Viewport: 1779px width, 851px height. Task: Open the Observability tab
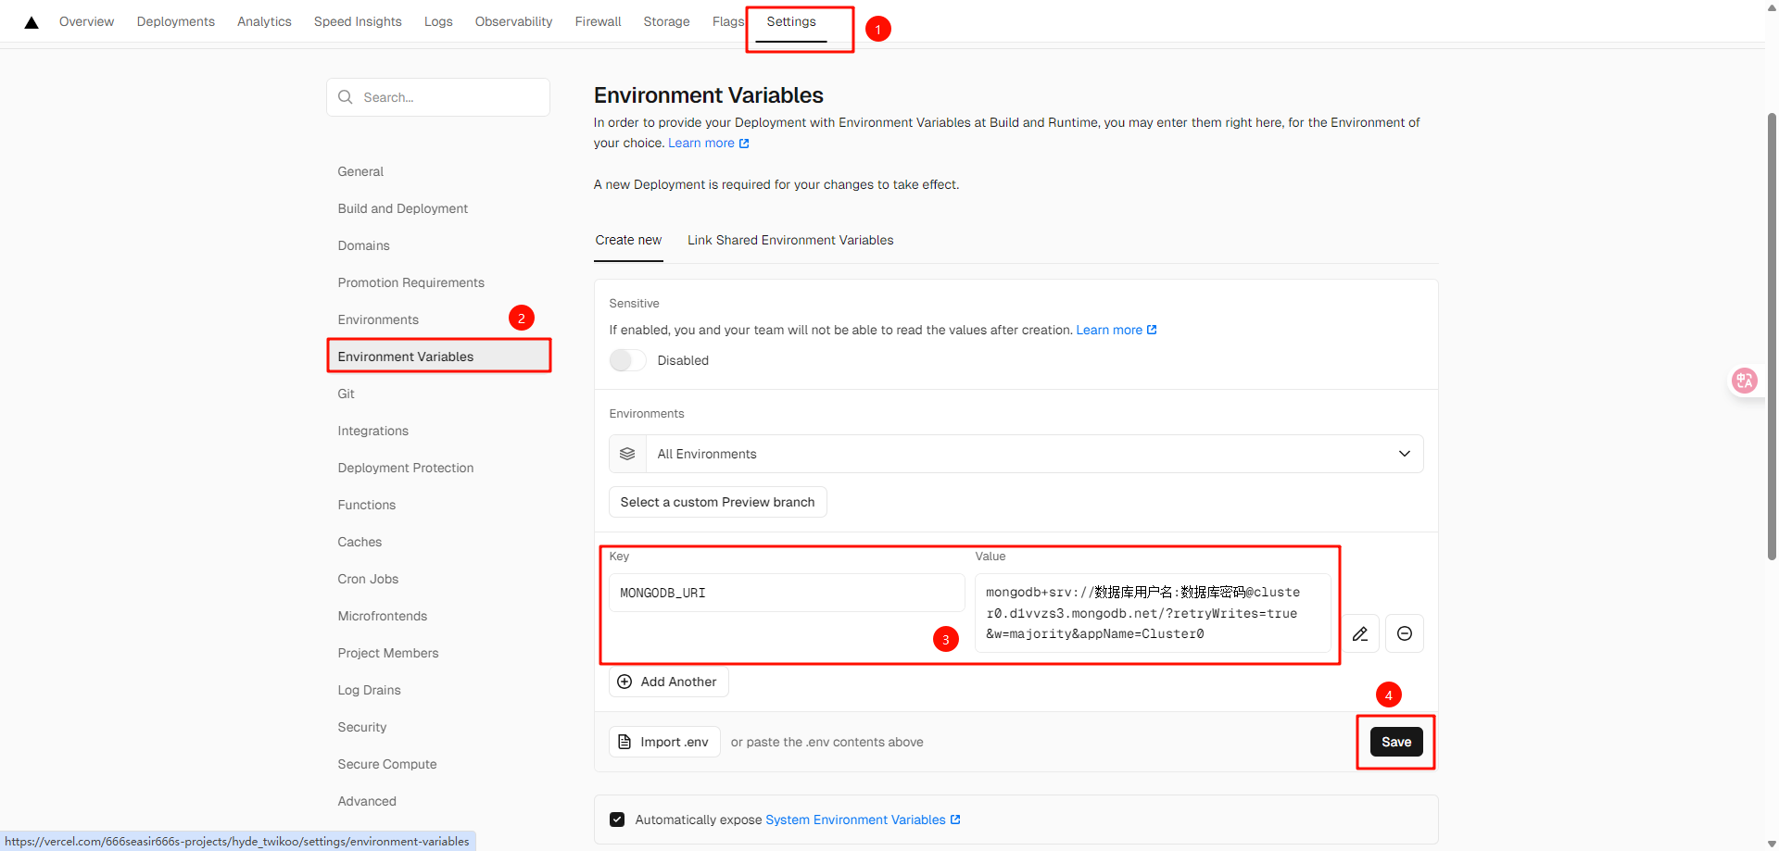tap(513, 21)
